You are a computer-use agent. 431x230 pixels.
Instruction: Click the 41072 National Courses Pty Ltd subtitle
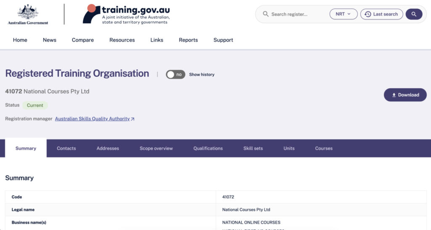click(x=47, y=91)
